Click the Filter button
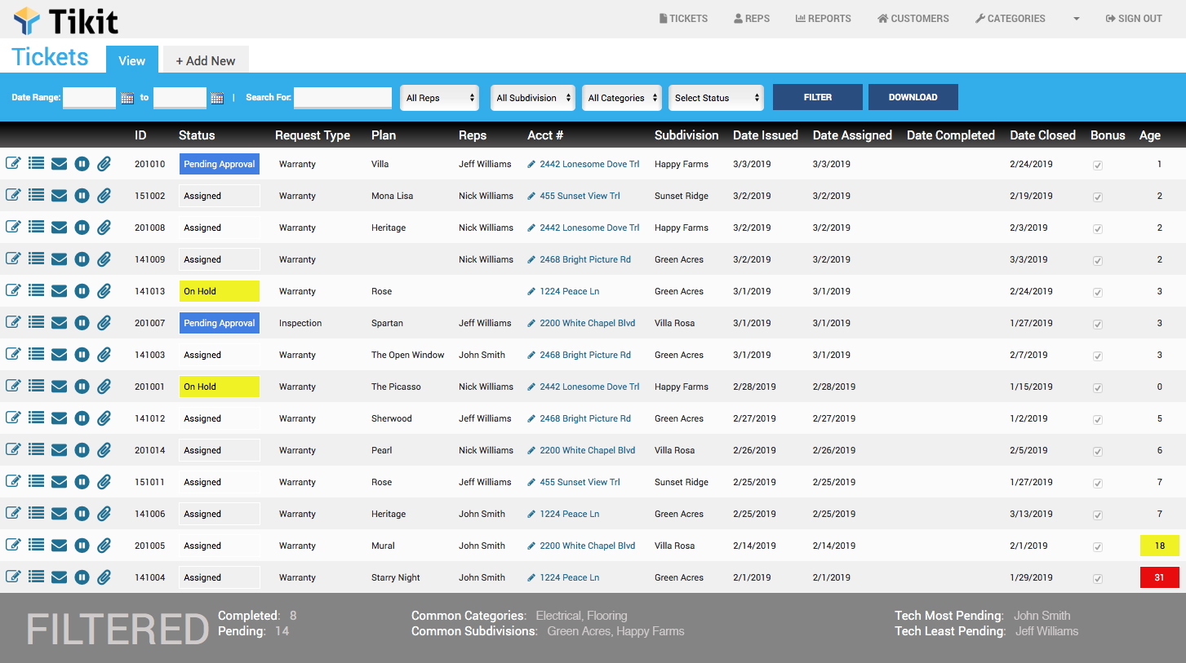The image size is (1186, 663). click(817, 97)
